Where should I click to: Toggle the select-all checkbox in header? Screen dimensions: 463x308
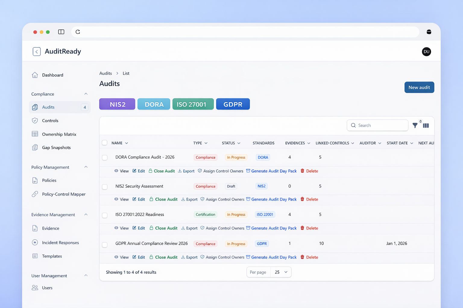(x=105, y=143)
